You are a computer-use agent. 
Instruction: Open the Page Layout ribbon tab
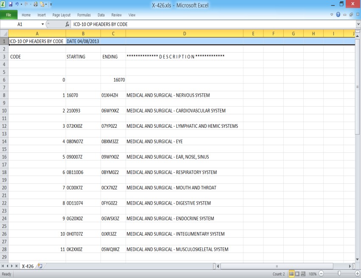pyautogui.click(x=61, y=15)
